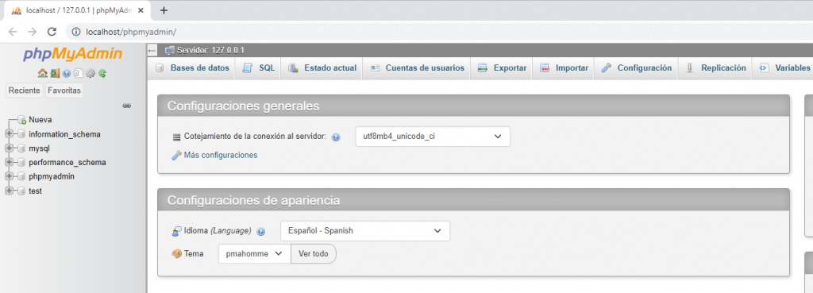Open the Español - Spanish language dropdown
Viewport: 813px width, 293px height.
tap(365, 231)
